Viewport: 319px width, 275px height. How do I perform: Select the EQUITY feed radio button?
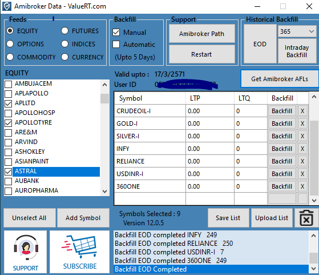10,31
